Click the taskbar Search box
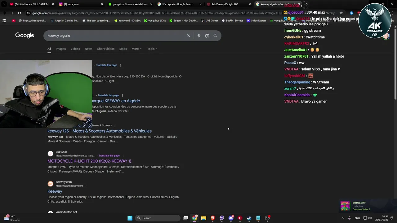Viewport: 397px width, 223px height. point(158,218)
